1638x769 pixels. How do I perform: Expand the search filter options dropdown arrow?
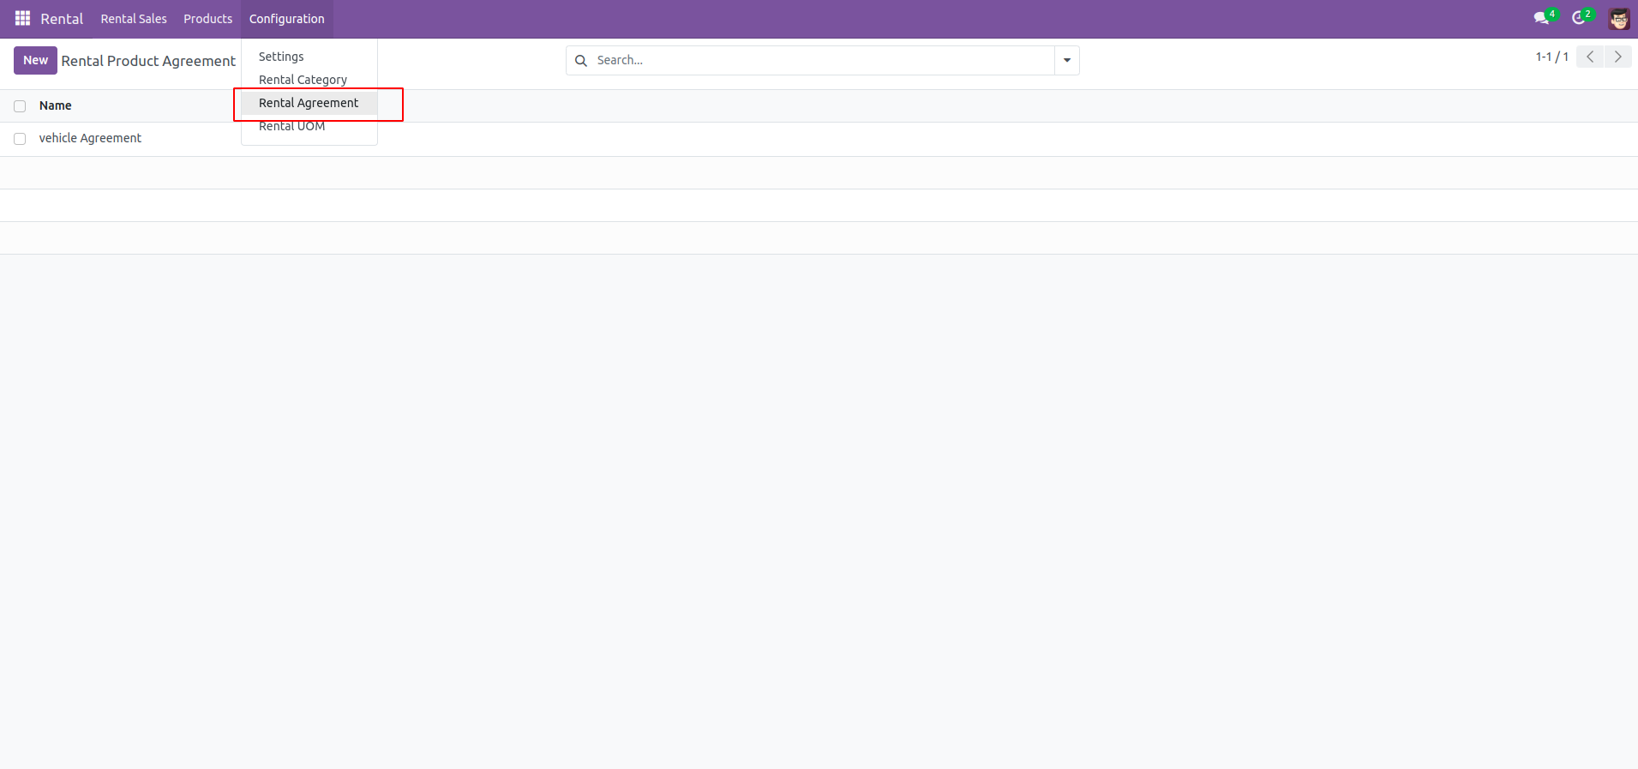point(1067,61)
